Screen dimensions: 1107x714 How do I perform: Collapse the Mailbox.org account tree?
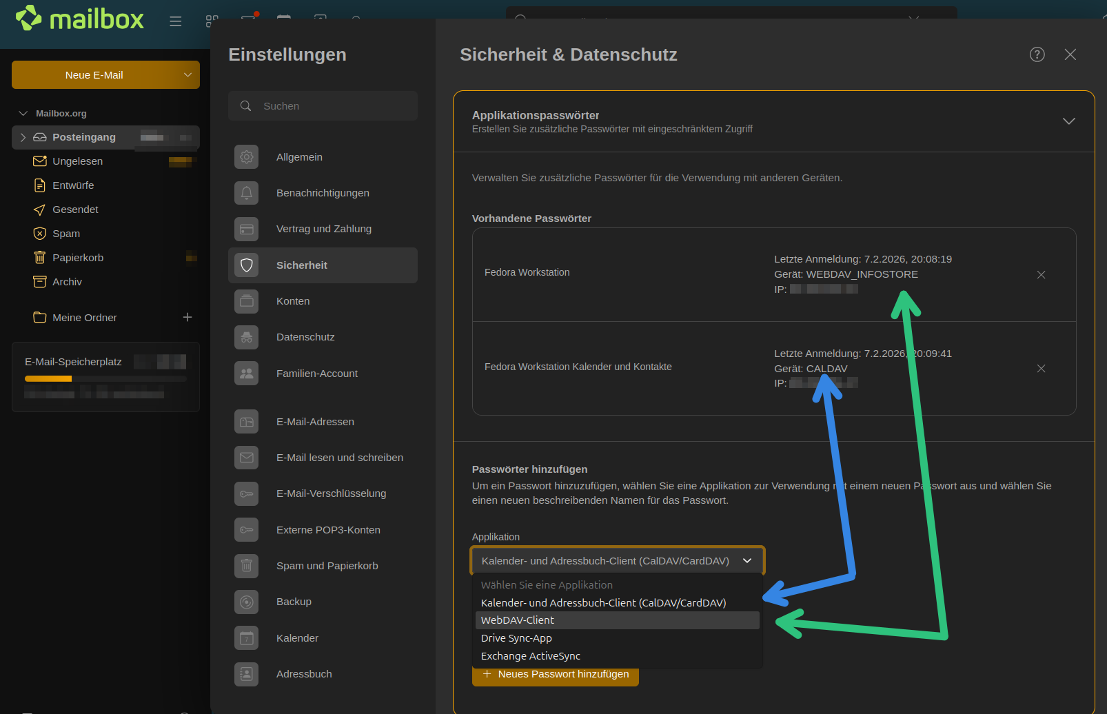23,114
